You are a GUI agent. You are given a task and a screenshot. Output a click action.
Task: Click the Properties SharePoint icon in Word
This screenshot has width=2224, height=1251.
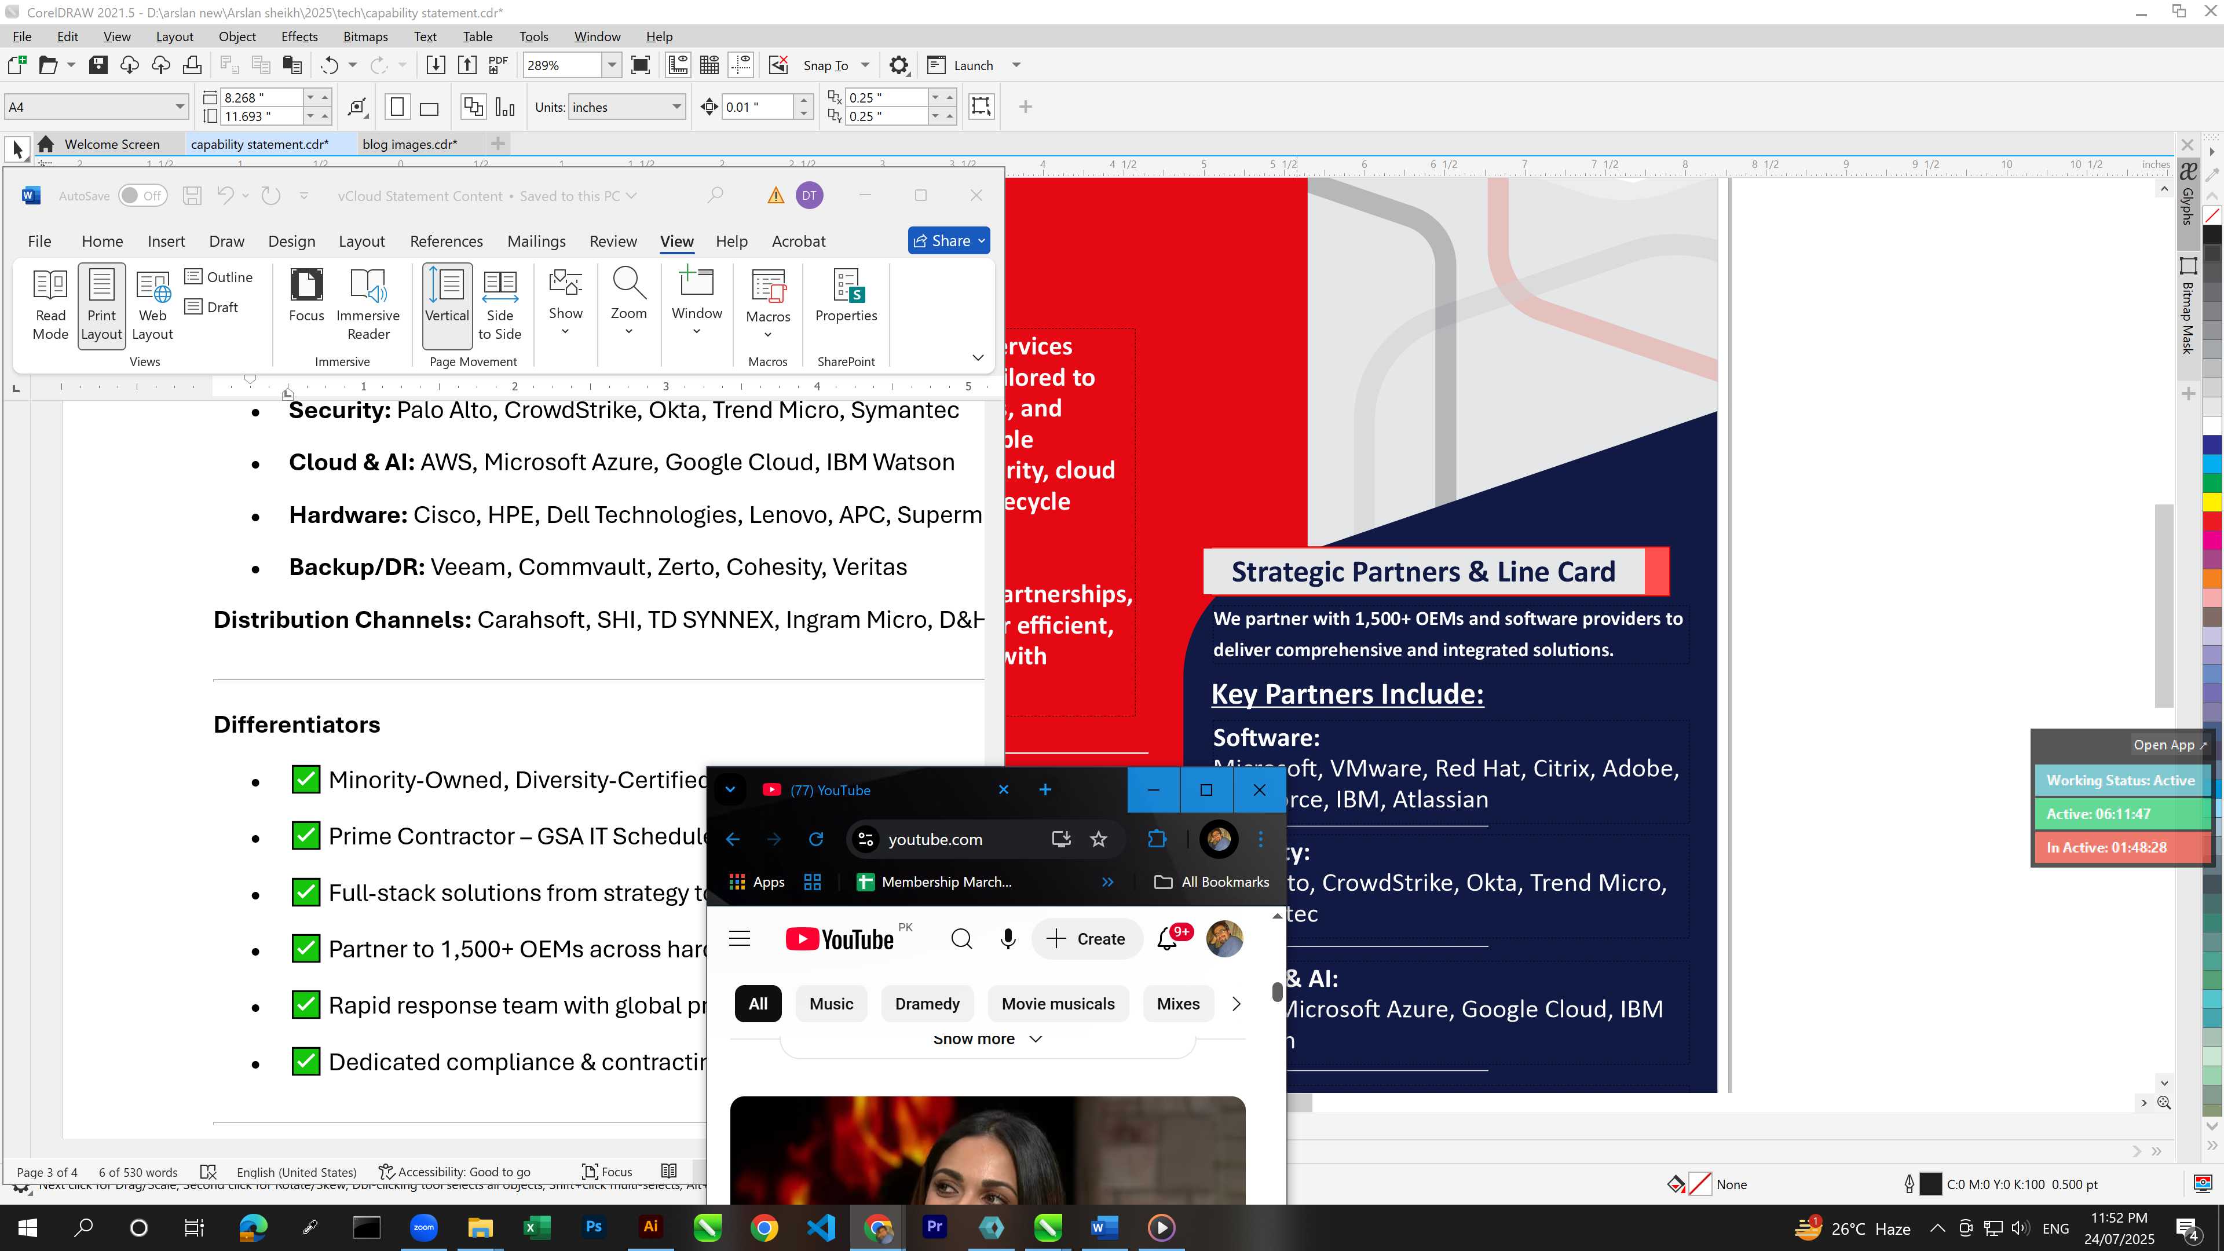pyautogui.click(x=846, y=296)
